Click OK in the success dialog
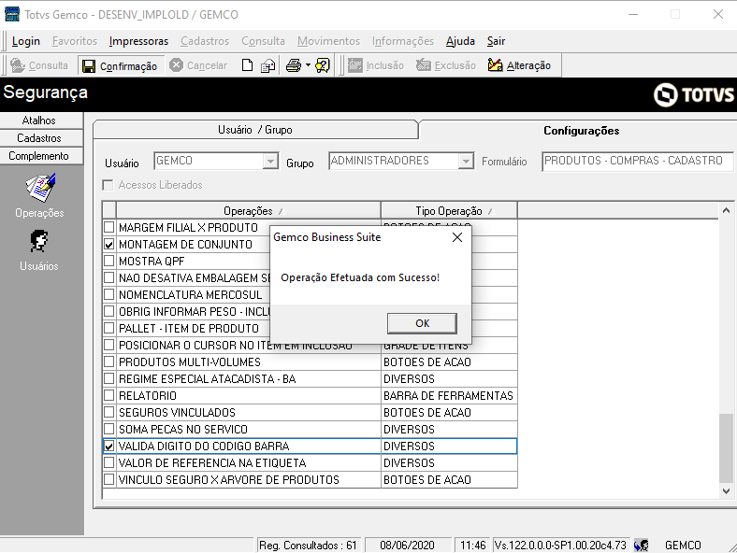 (x=422, y=323)
